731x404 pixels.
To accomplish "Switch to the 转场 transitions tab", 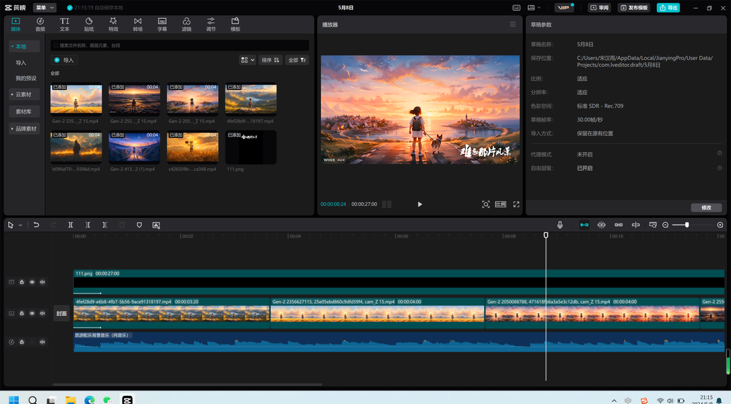I will click(137, 25).
